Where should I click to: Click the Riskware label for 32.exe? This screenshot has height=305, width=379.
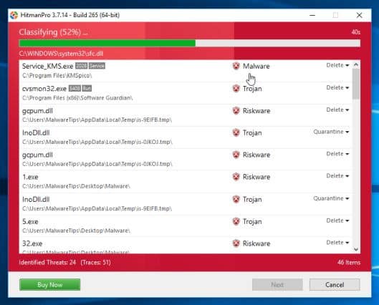coord(256,243)
